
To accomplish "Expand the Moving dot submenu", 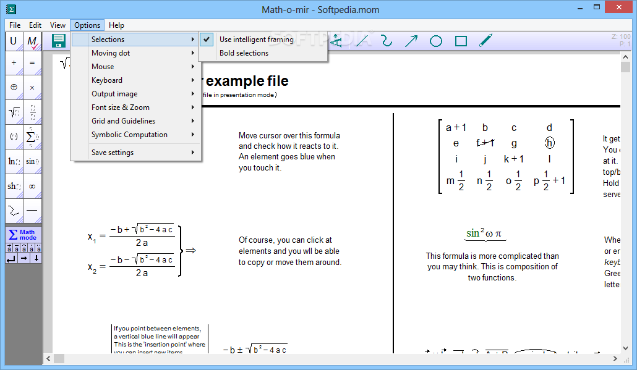I will coord(135,53).
